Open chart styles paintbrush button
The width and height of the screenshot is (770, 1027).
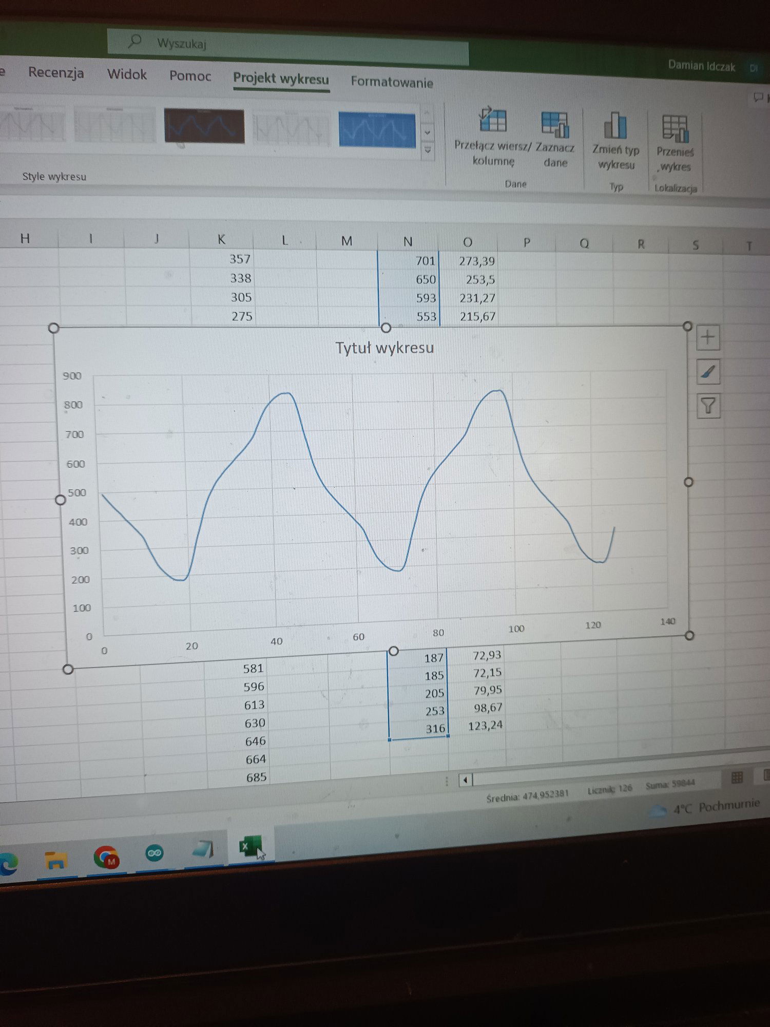coord(708,372)
